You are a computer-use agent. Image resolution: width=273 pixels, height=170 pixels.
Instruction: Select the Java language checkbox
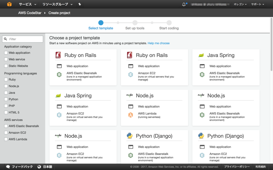[x=6, y=93]
